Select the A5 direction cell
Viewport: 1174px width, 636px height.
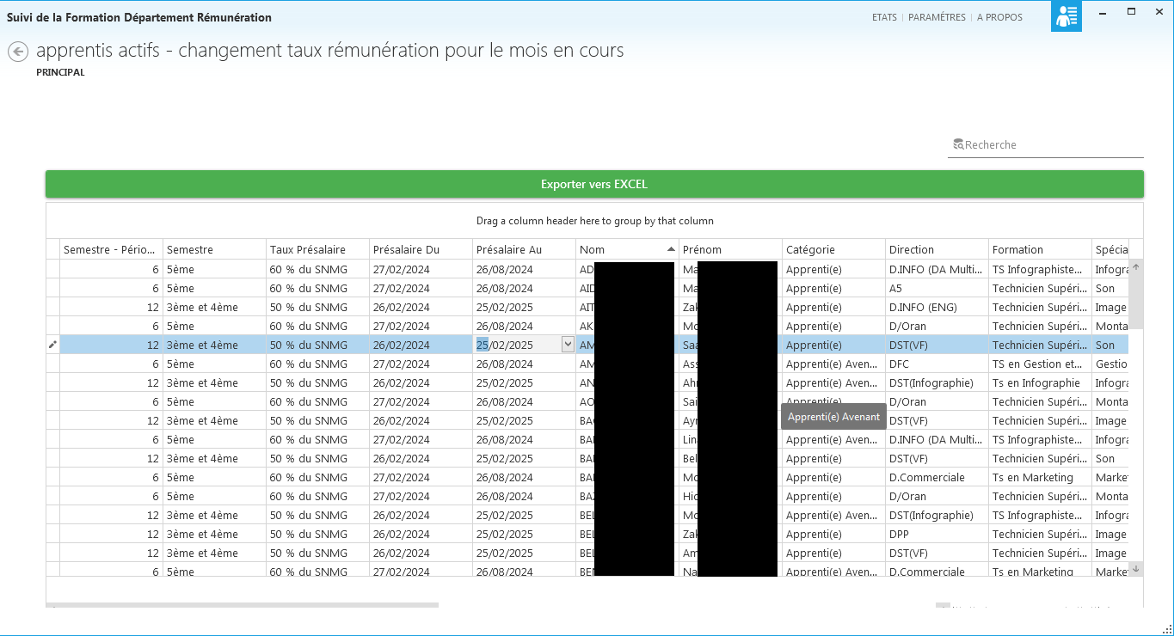937,288
